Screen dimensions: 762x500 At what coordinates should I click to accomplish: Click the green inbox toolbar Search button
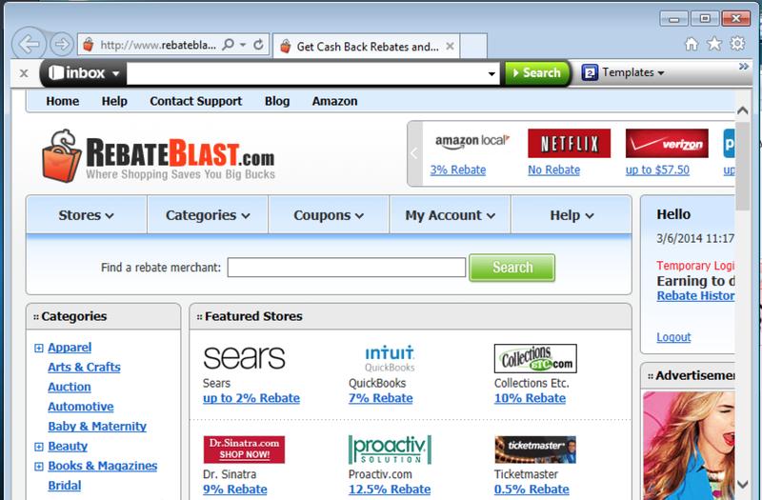coord(537,73)
